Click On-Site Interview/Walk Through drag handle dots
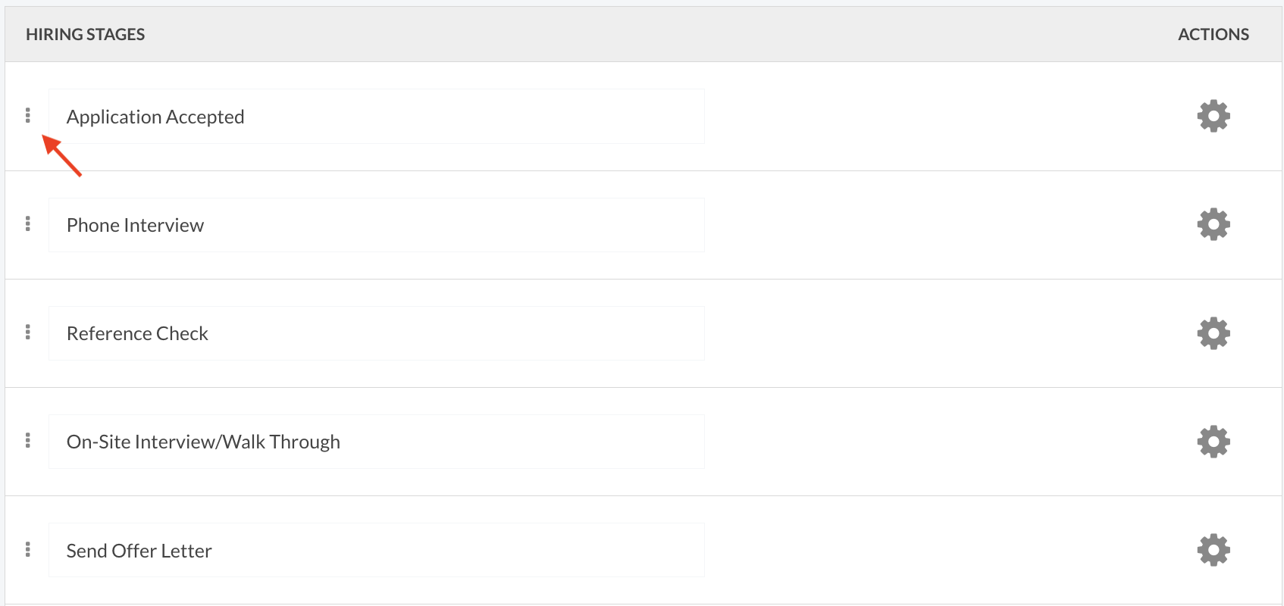This screenshot has width=1284, height=606. click(28, 440)
